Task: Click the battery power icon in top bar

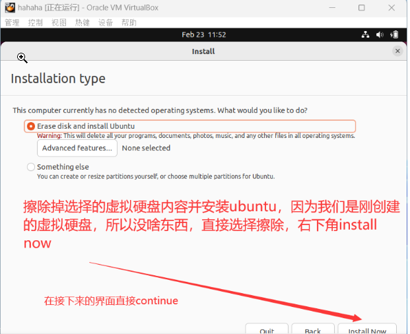Action: 394,34
